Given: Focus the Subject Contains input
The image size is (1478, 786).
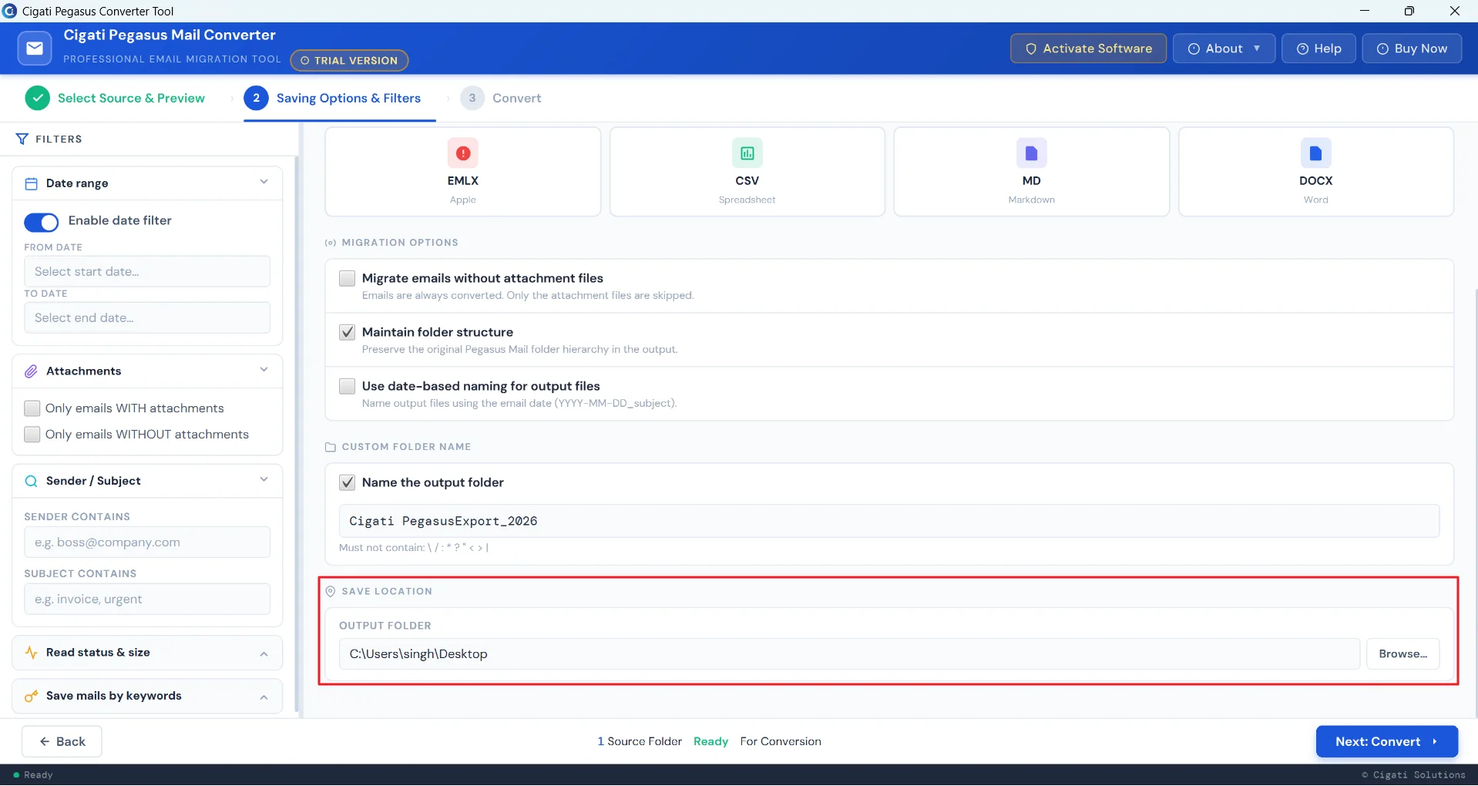Looking at the screenshot, I should [x=147, y=600].
